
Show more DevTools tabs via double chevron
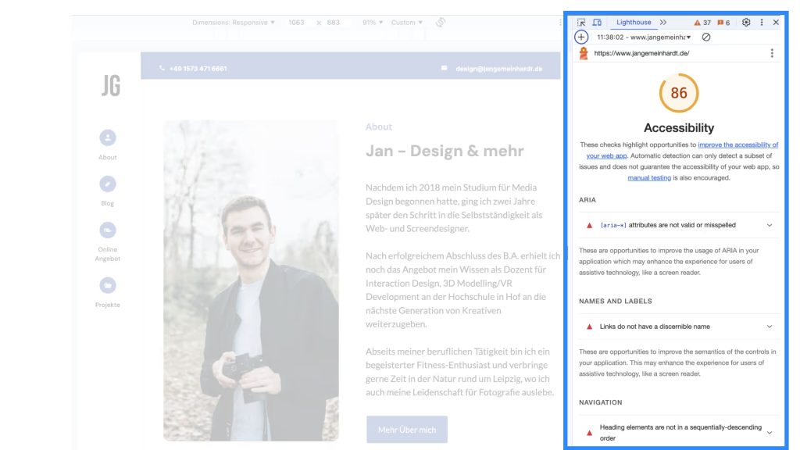point(663,23)
